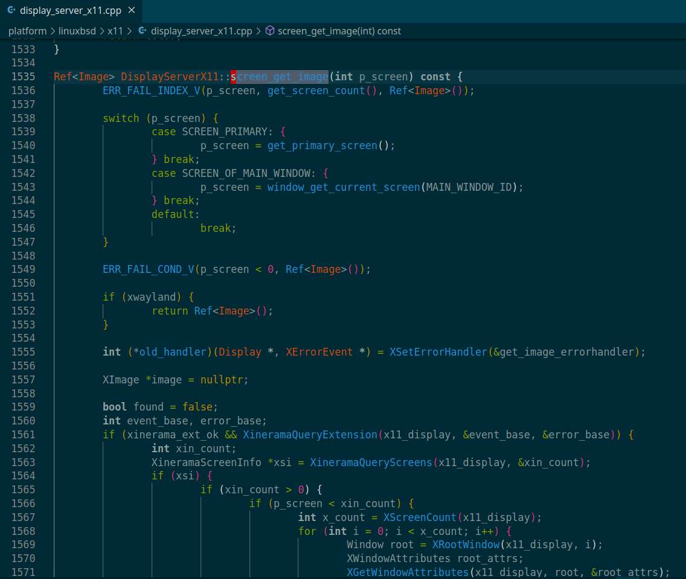Open the x11 breadcrumb folder

click(115, 31)
